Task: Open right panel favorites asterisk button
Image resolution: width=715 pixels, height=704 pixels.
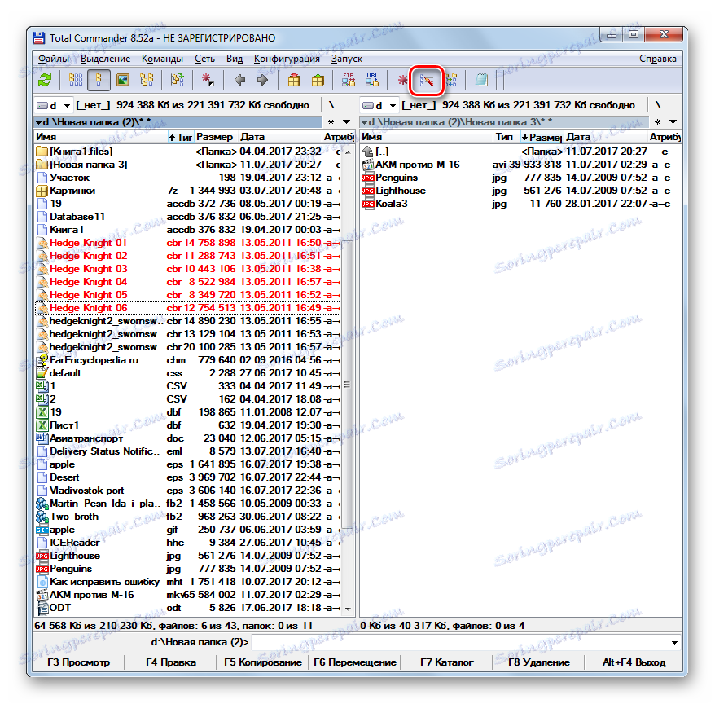Action: pos(657,122)
